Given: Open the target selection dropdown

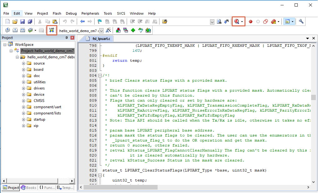Looking at the screenshot, I should [101, 31].
